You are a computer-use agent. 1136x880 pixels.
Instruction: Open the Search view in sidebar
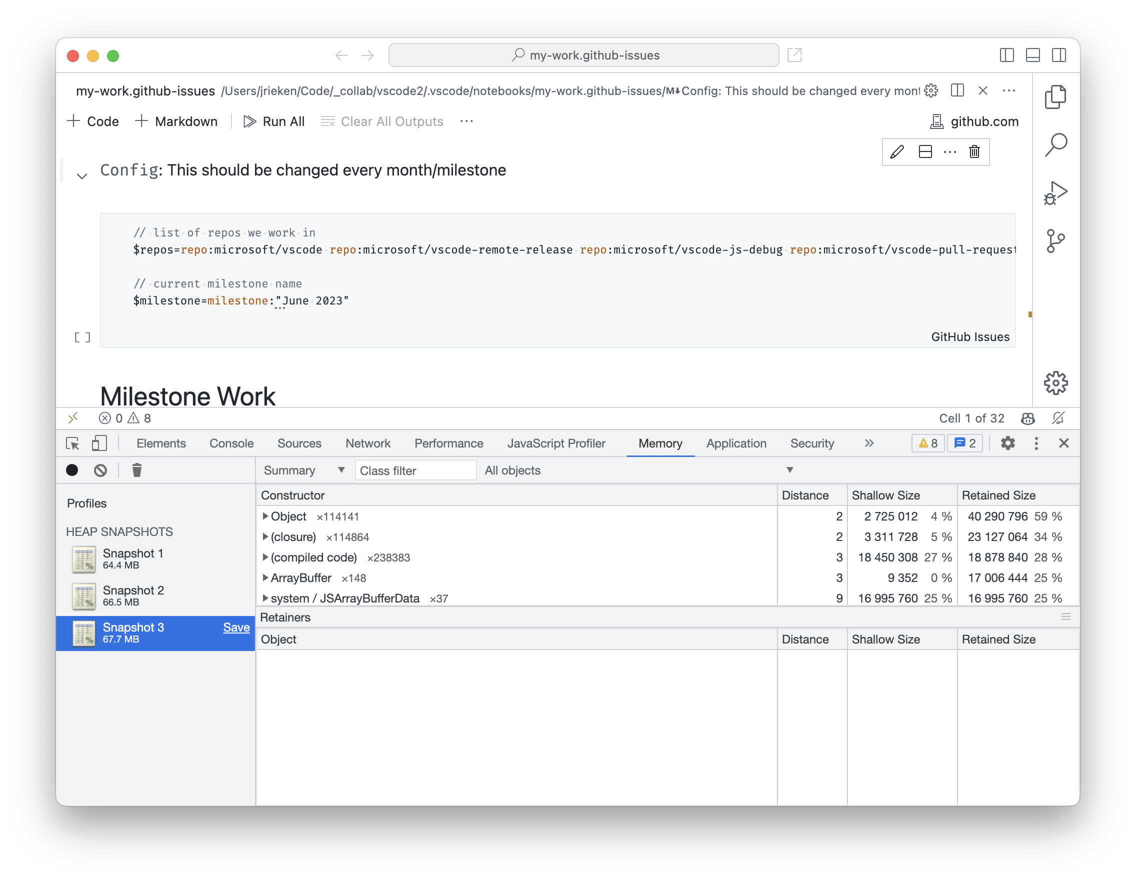pos(1055,144)
